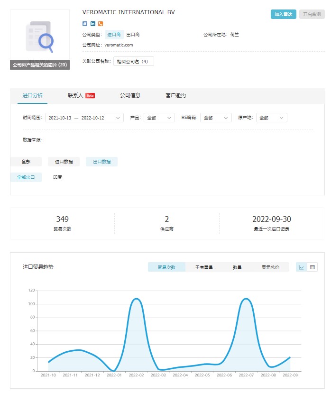The width and height of the screenshot is (331, 393).
Task: Select 出口数据 data source option
Action: [101, 162]
